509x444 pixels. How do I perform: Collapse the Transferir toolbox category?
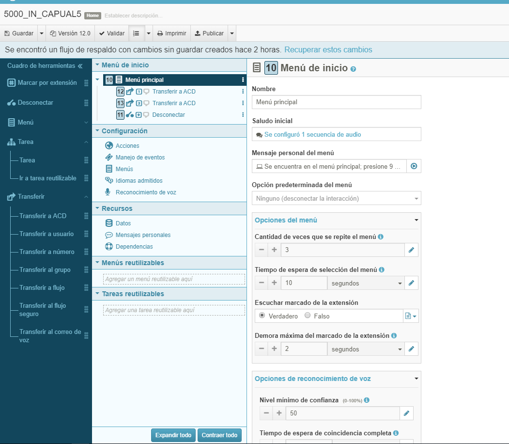[x=86, y=196]
